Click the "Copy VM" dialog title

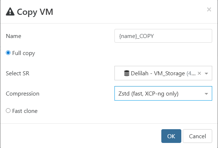(x=36, y=12)
